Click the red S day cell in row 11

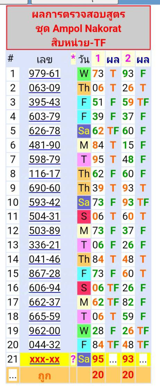(84, 216)
